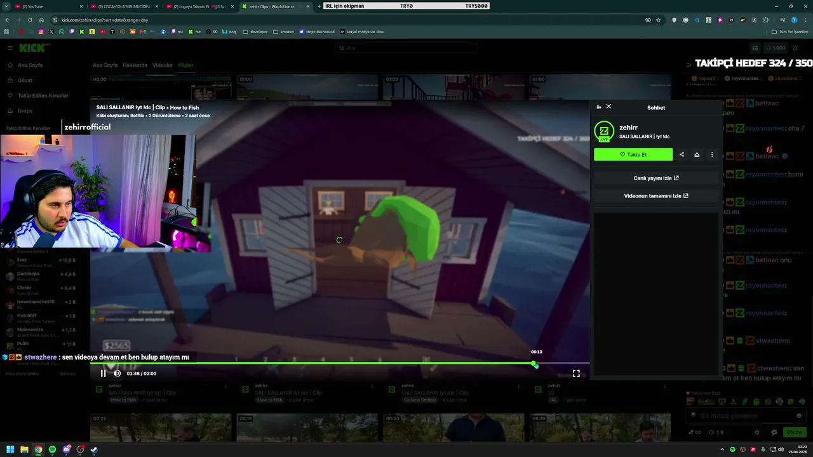Click the address bar URL
The image size is (813, 457).
(x=105, y=20)
